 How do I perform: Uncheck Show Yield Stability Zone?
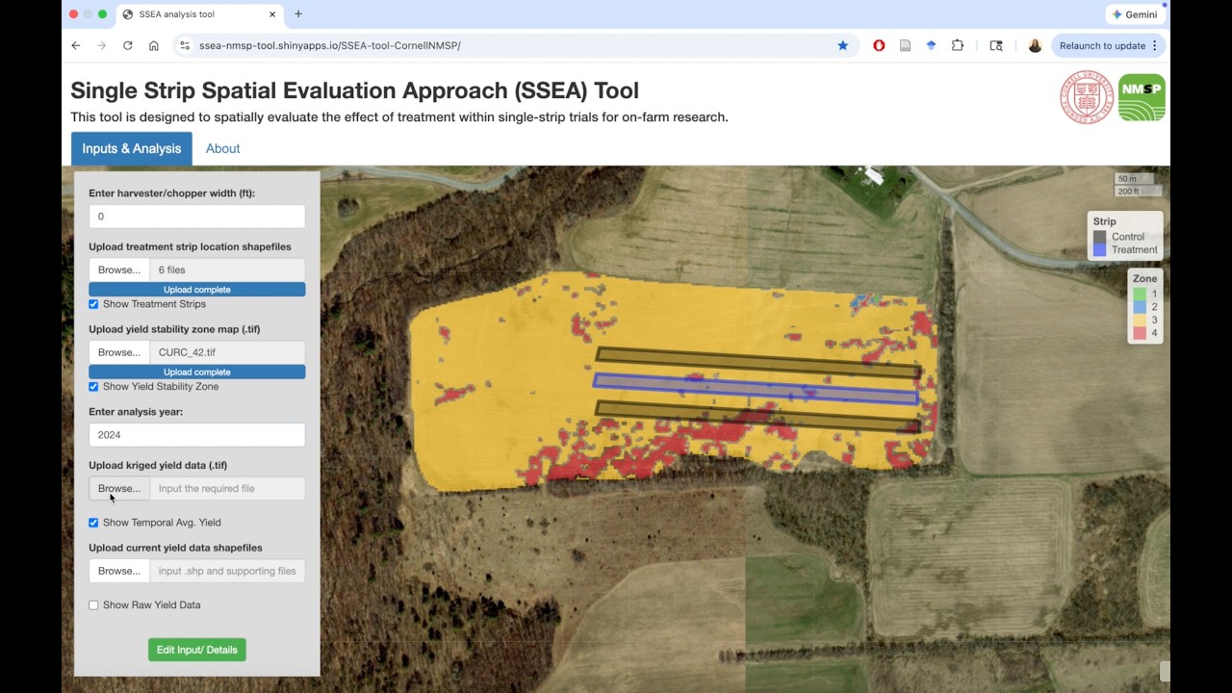[x=93, y=387]
